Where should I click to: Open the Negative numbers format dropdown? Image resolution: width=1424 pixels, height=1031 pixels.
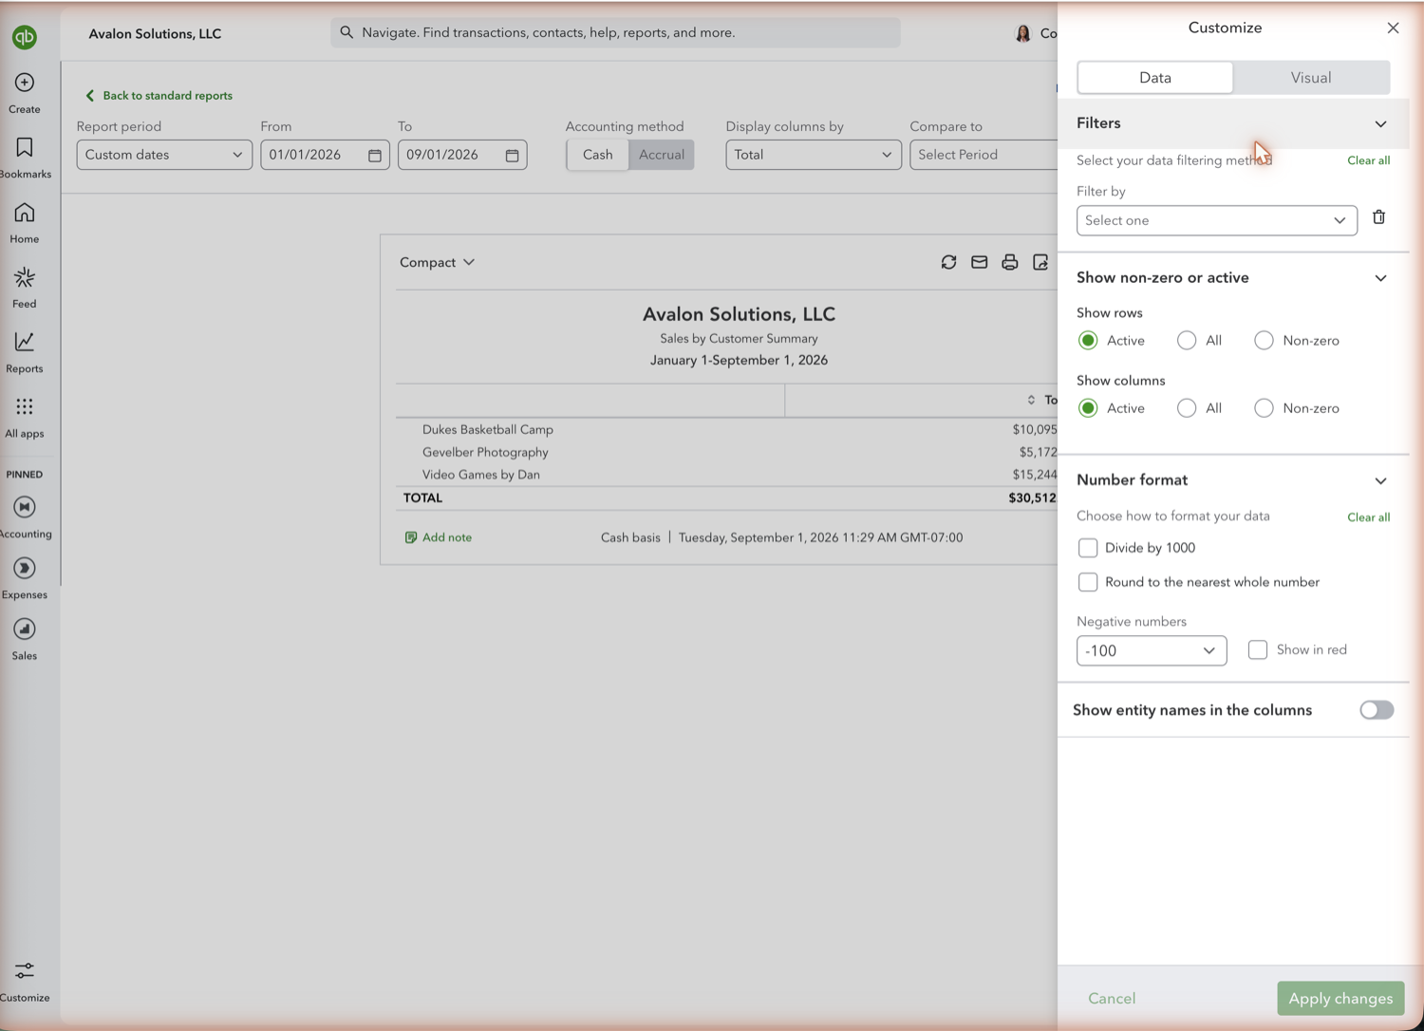(x=1152, y=650)
